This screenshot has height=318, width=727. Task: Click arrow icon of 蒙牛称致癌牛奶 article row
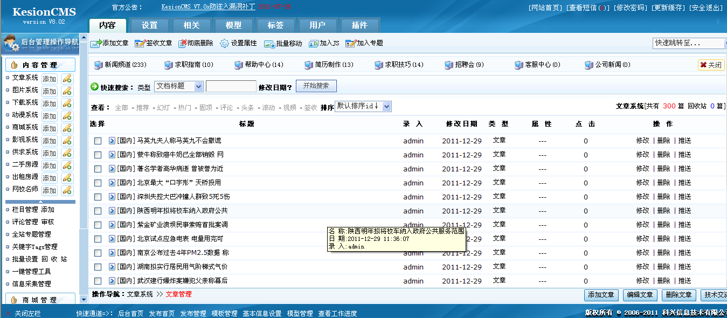pyautogui.click(x=112, y=155)
